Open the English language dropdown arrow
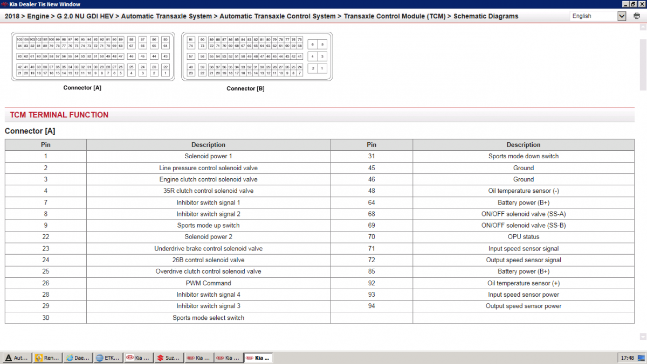The height and width of the screenshot is (364, 647). pyautogui.click(x=622, y=16)
